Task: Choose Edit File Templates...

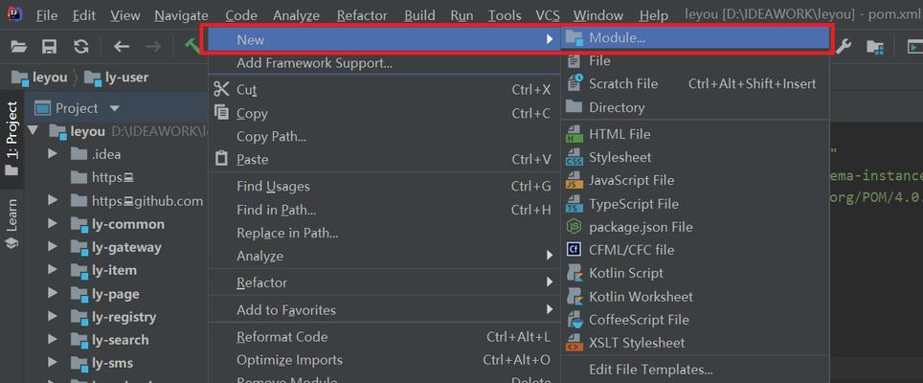Action: coord(695,370)
